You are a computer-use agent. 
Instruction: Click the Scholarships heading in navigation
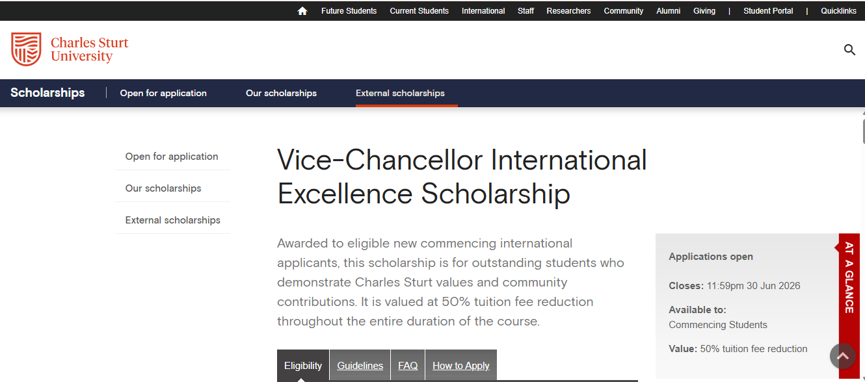47,92
